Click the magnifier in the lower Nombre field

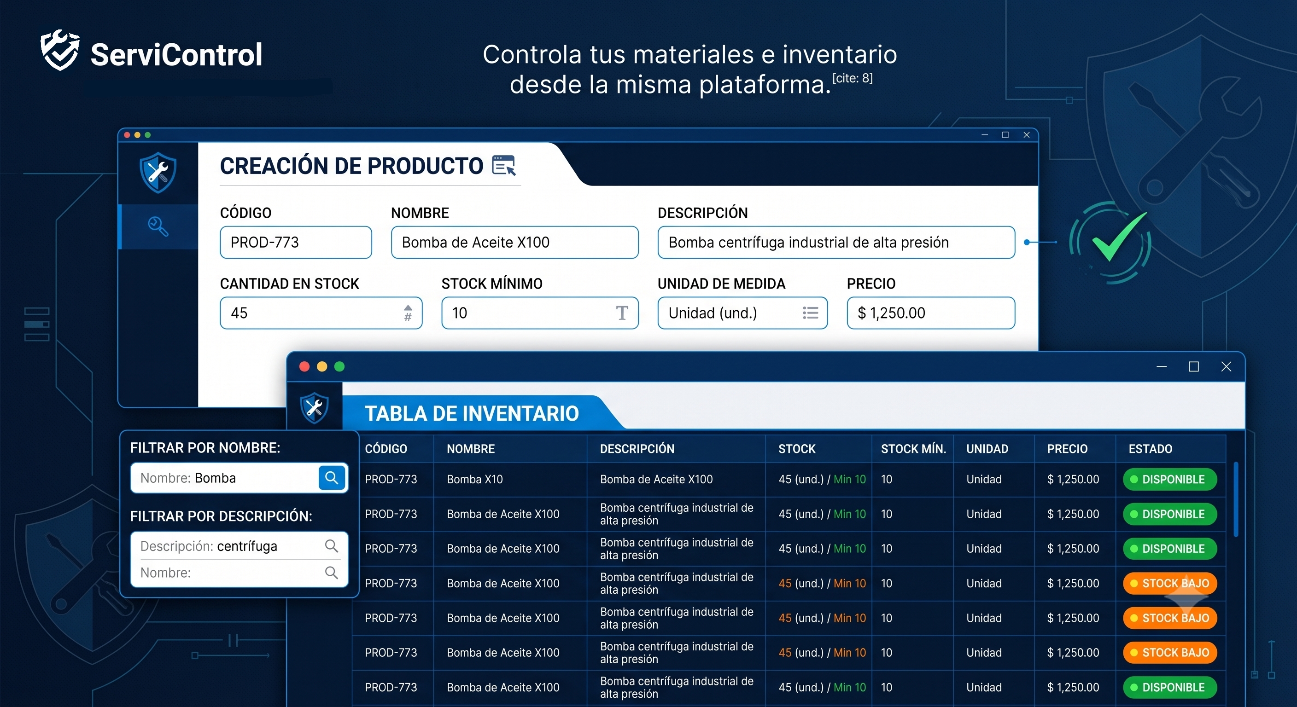331,573
